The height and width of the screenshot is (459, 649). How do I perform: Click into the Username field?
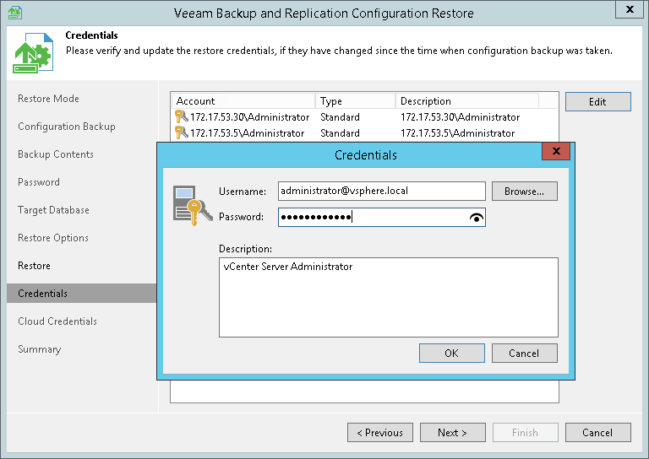coord(381,192)
